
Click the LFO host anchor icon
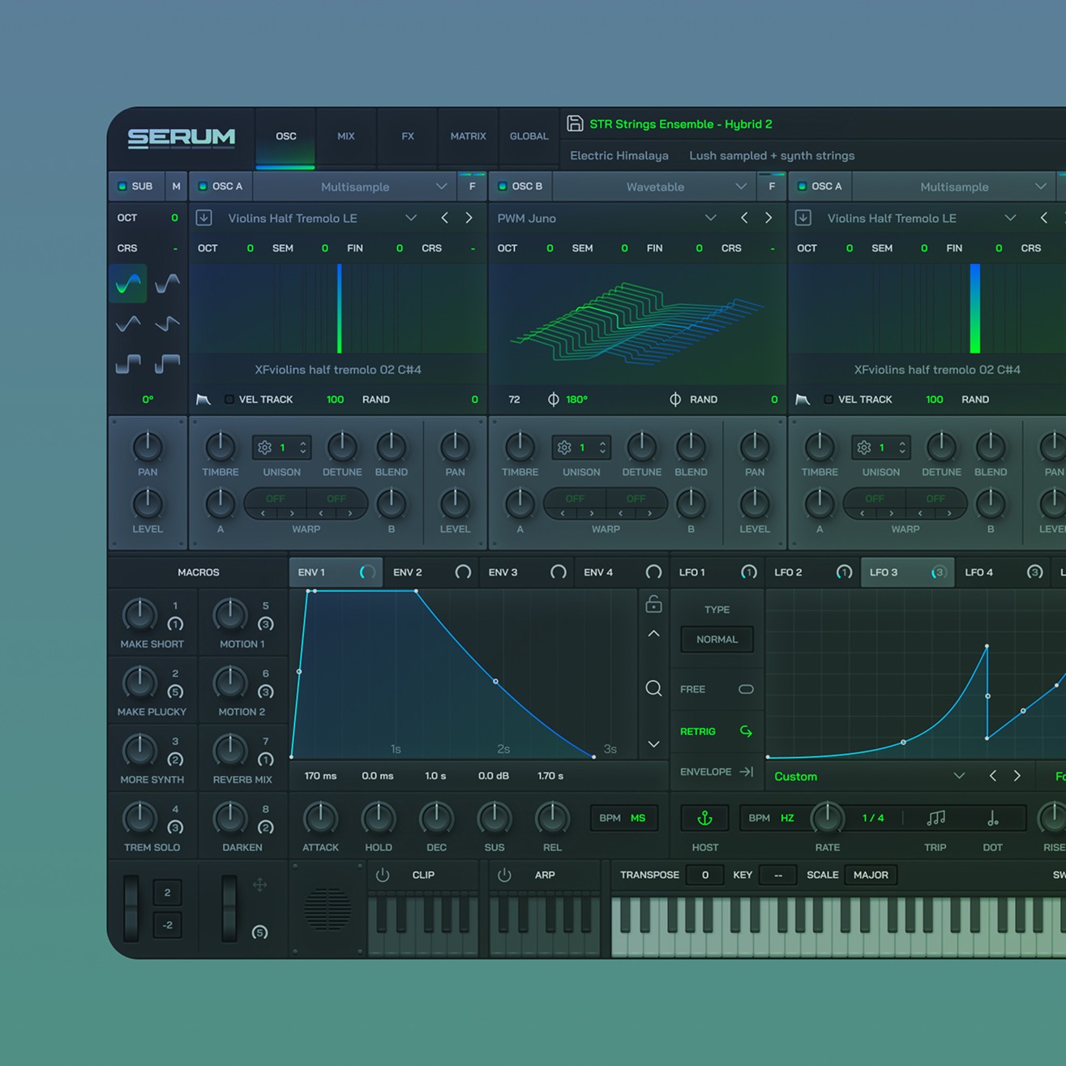(704, 819)
